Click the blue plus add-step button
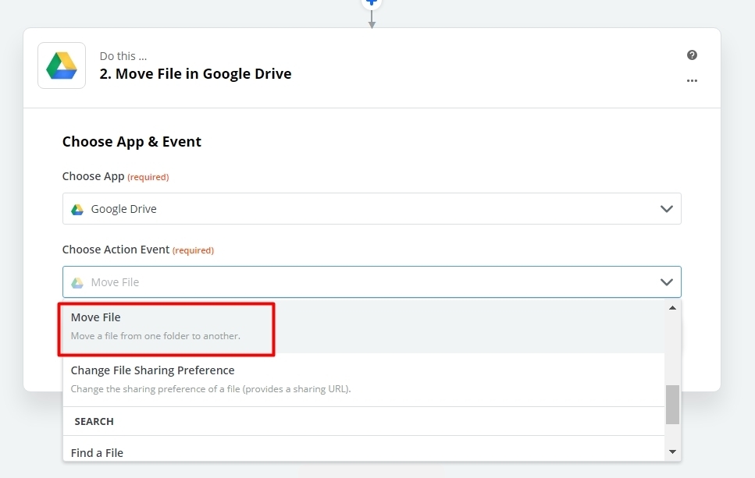The image size is (755, 478). [371, 2]
